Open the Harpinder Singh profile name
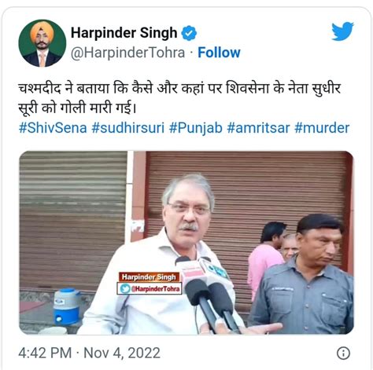373x370 pixels. pyautogui.click(x=124, y=33)
